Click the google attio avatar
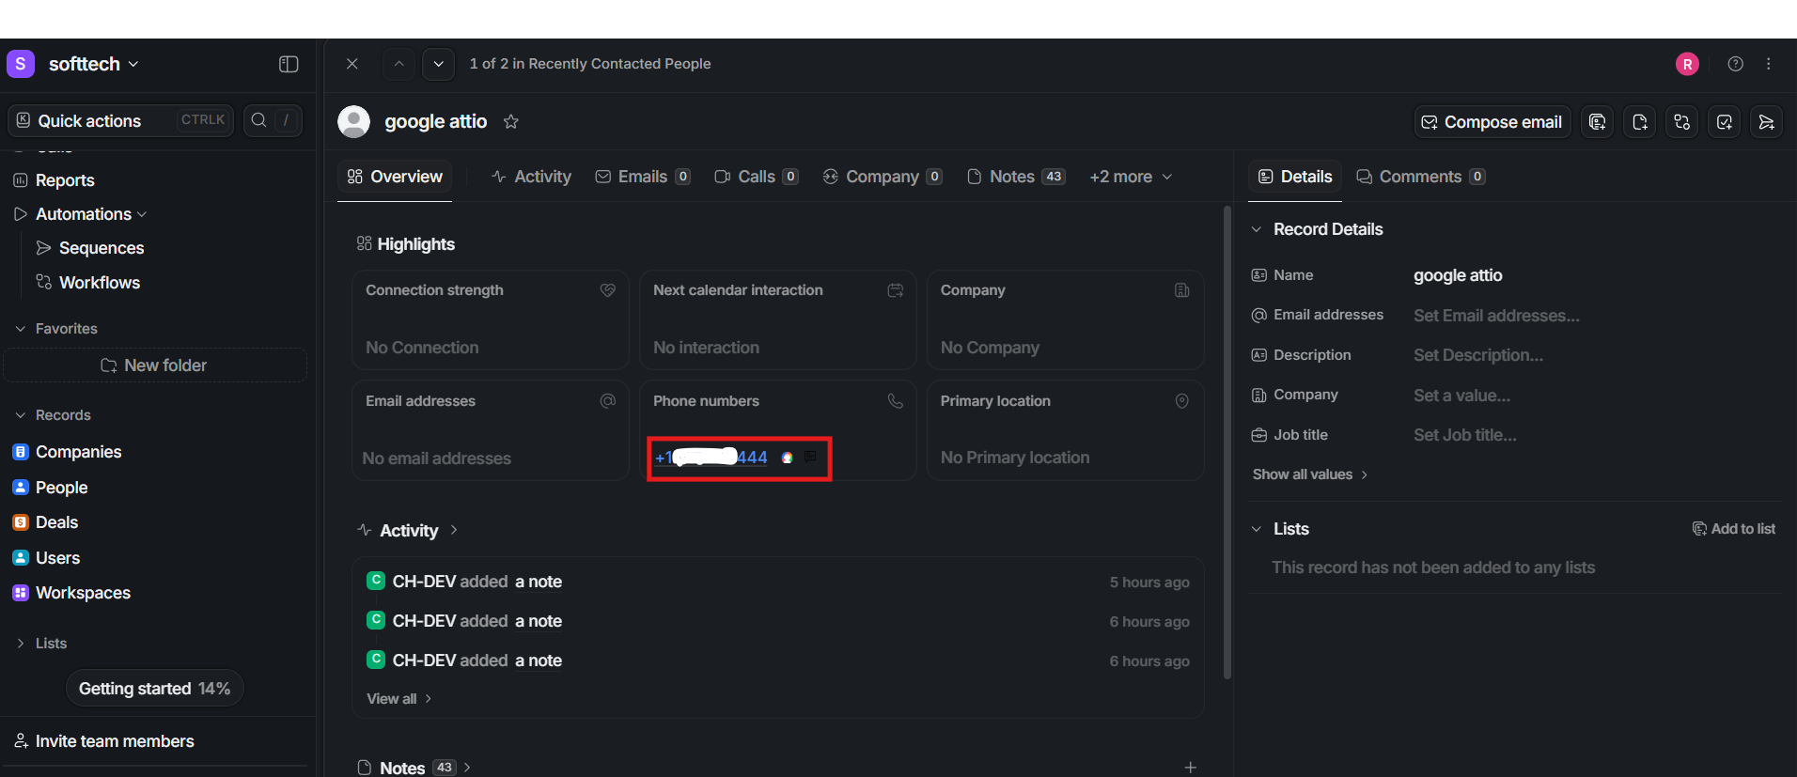This screenshot has width=1797, height=777. (353, 122)
